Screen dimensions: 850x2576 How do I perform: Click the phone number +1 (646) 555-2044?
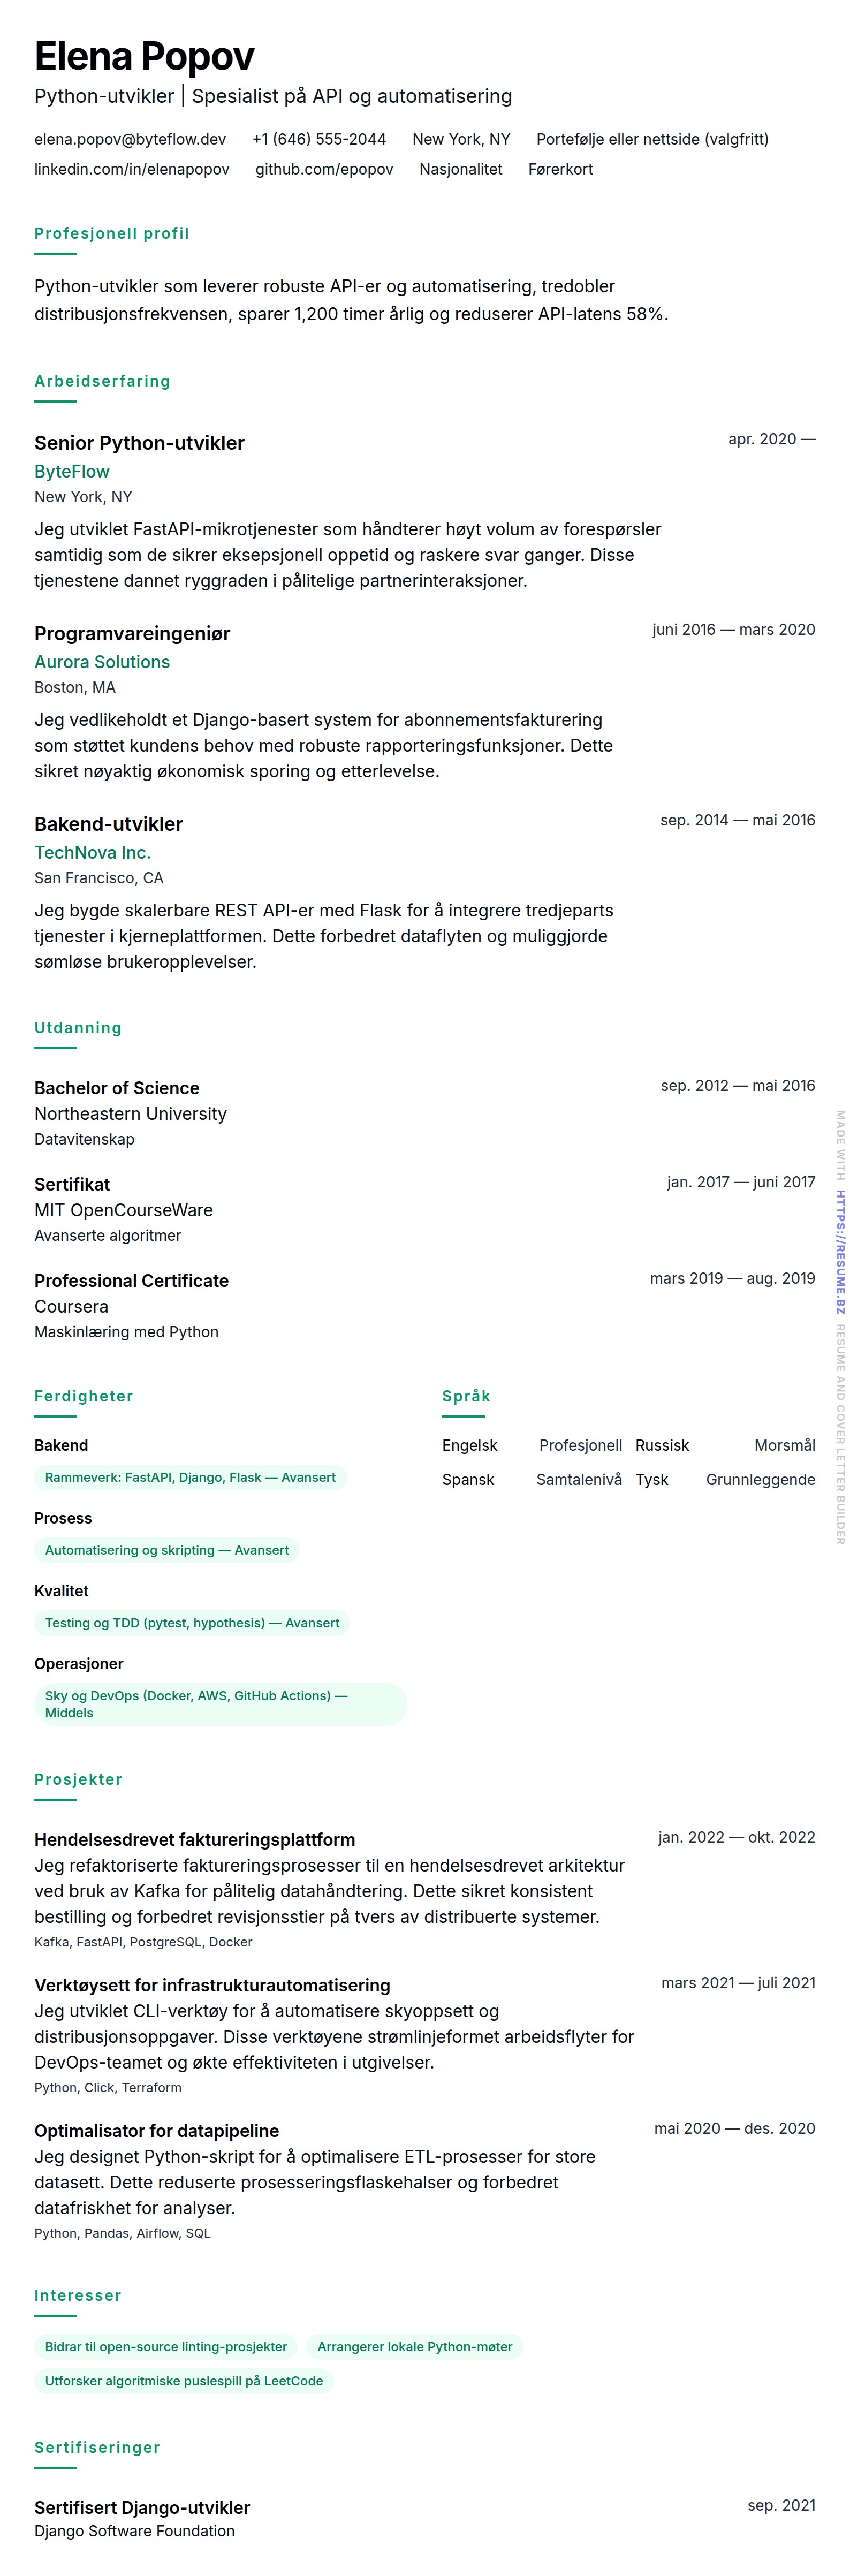pos(319,139)
